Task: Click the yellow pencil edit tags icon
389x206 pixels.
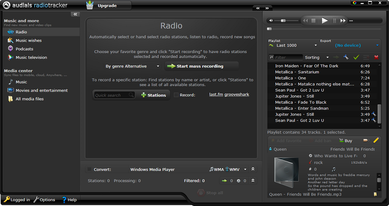Action: coord(376,140)
